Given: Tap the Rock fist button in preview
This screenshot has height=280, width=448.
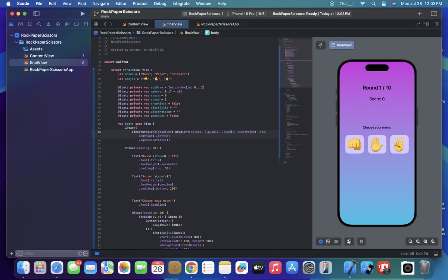Looking at the screenshot, I should point(355,144).
